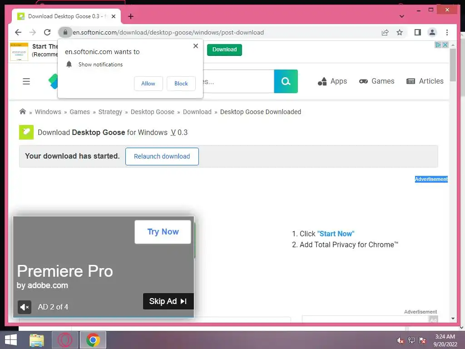Focus the Softonic search field
The width and height of the screenshot is (465, 349).
tap(238, 81)
